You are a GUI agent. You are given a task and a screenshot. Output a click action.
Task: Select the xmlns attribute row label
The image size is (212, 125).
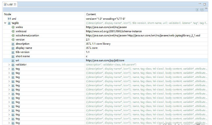(19, 27)
